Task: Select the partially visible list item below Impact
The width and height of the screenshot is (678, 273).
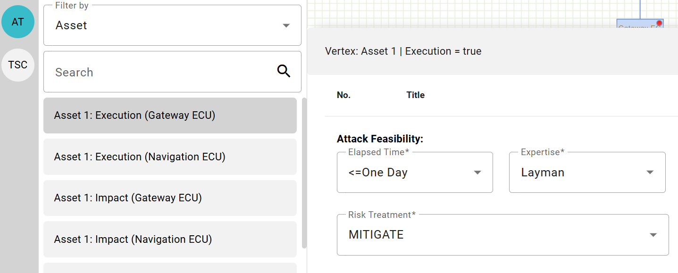Action: (x=170, y=269)
